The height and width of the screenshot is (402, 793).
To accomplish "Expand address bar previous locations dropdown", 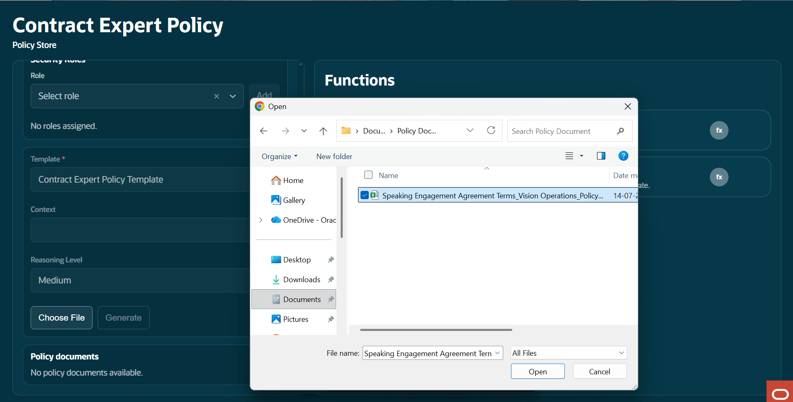I will [x=470, y=131].
